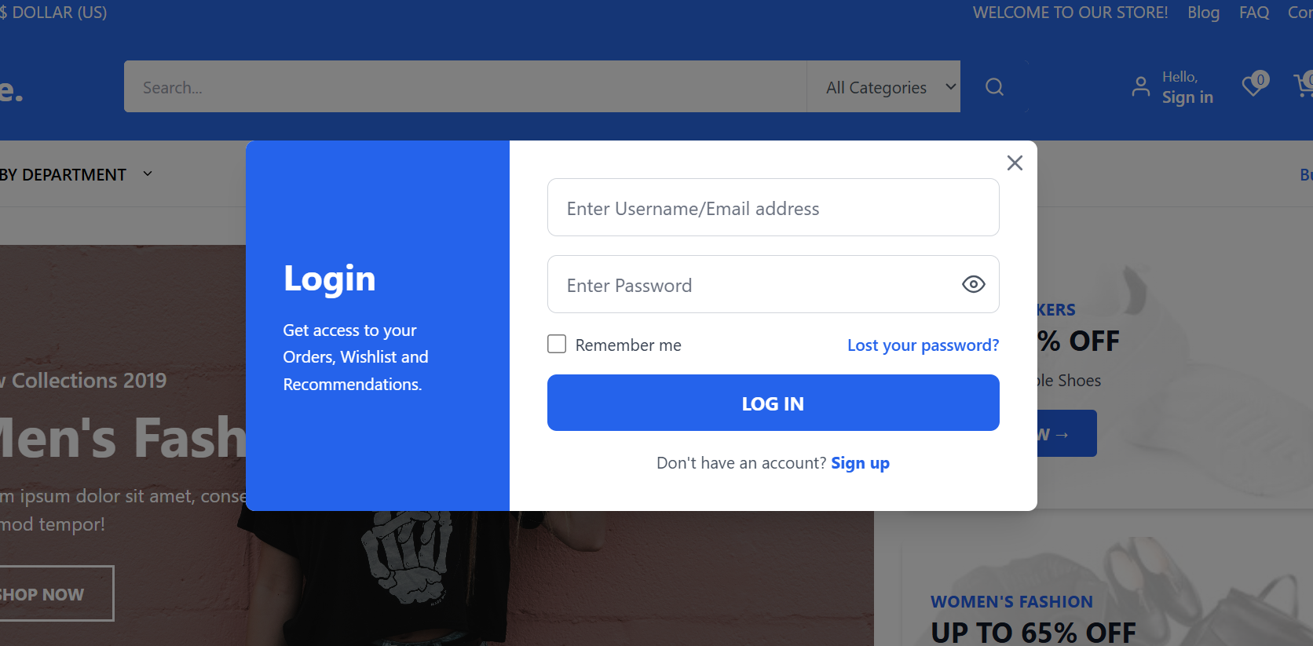Close the login popup

pos(1015,163)
